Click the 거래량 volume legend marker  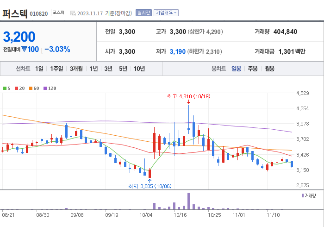click(303, 195)
